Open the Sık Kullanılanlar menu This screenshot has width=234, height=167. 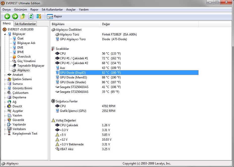pos(52,10)
